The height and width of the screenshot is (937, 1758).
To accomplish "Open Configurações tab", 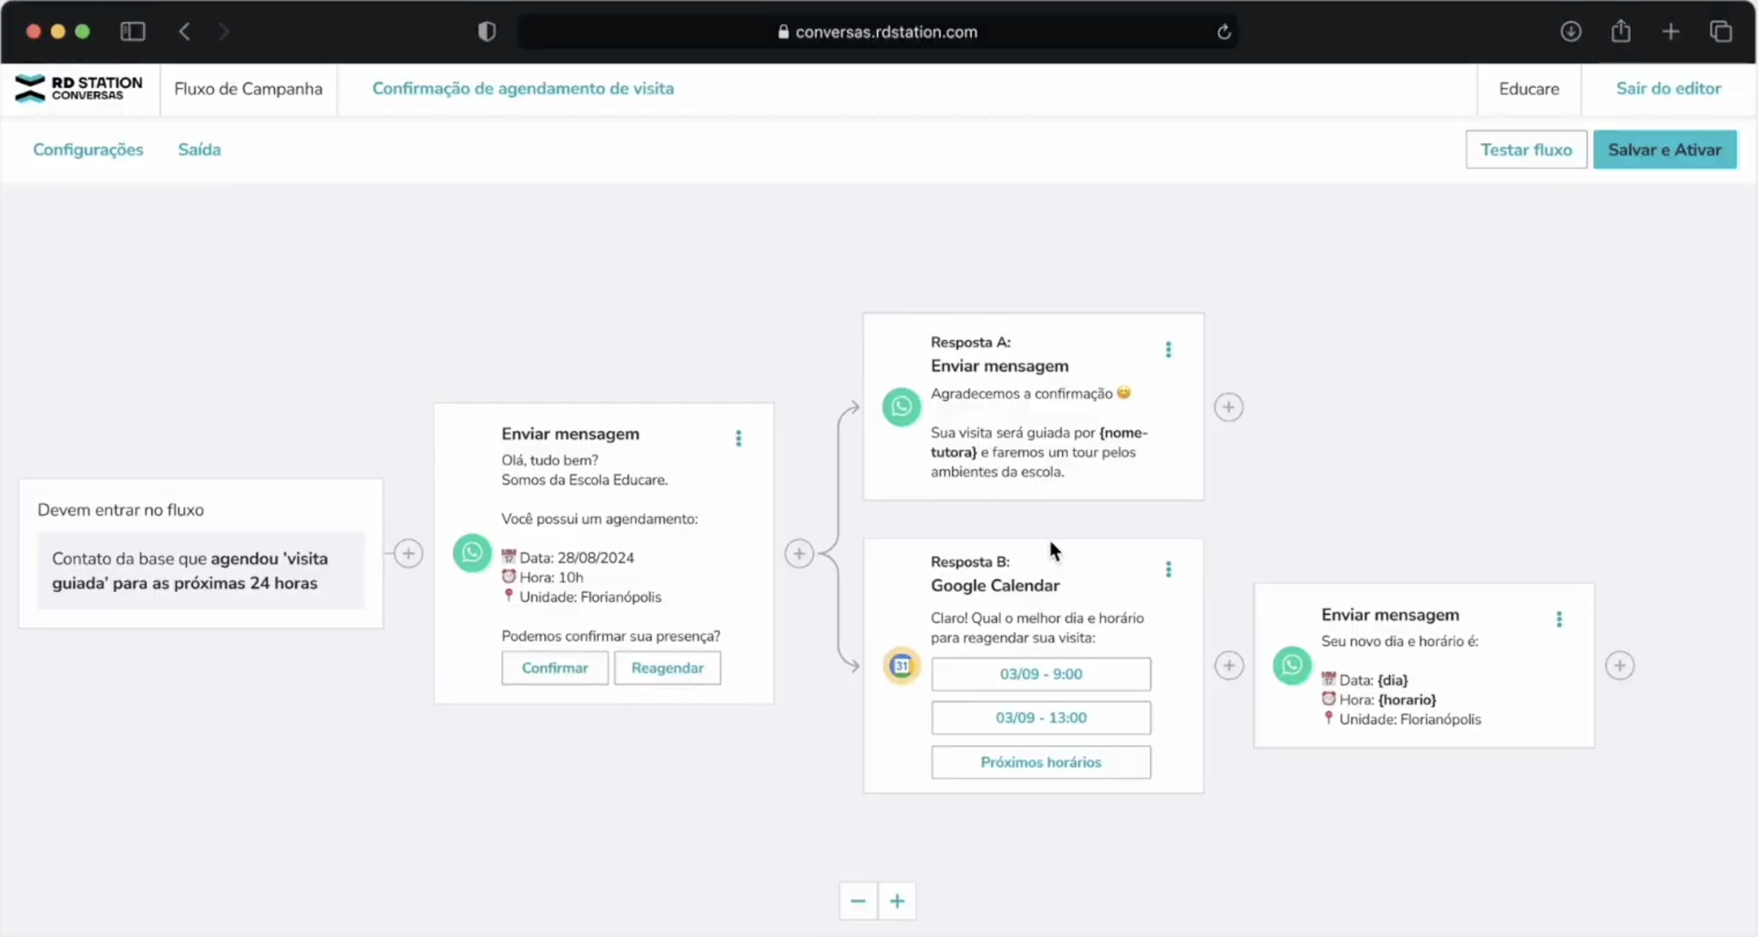I will click(x=88, y=149).
